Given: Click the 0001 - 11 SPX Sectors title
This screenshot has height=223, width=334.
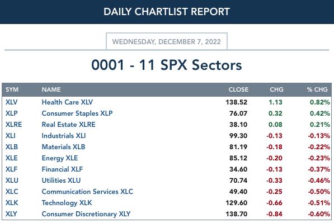Looking at the screenshot, I should point(167,65).
